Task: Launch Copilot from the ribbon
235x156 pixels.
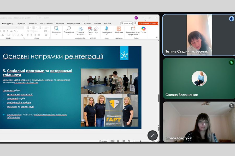Action: pyautogui.click(x=144, y=30)
